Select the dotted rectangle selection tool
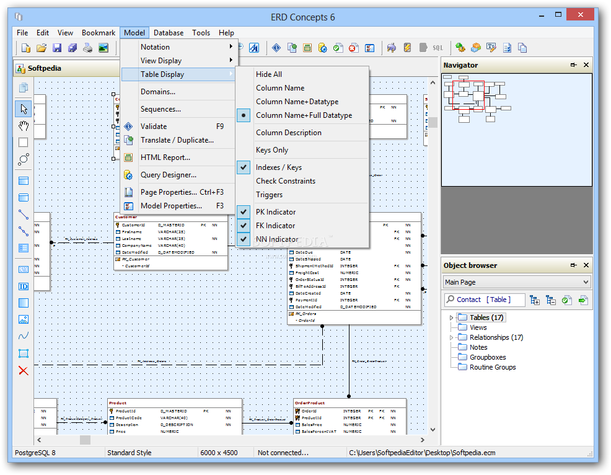The image size is (611, 475). click(x=24, y=143)
